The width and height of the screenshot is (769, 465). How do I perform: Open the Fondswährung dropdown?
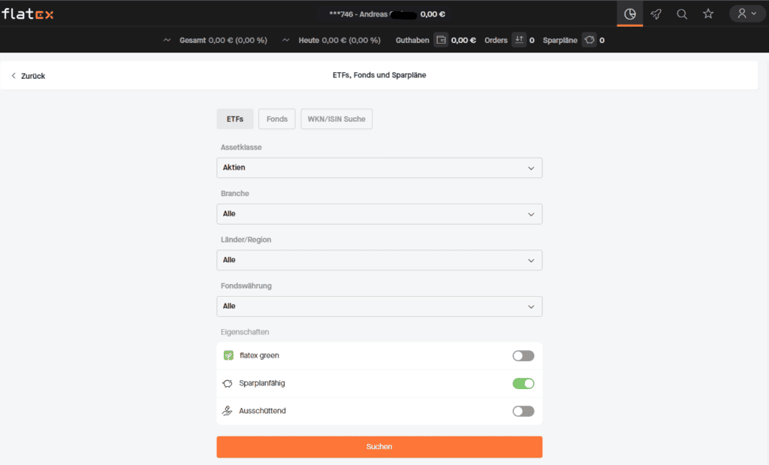click(379, 306)
